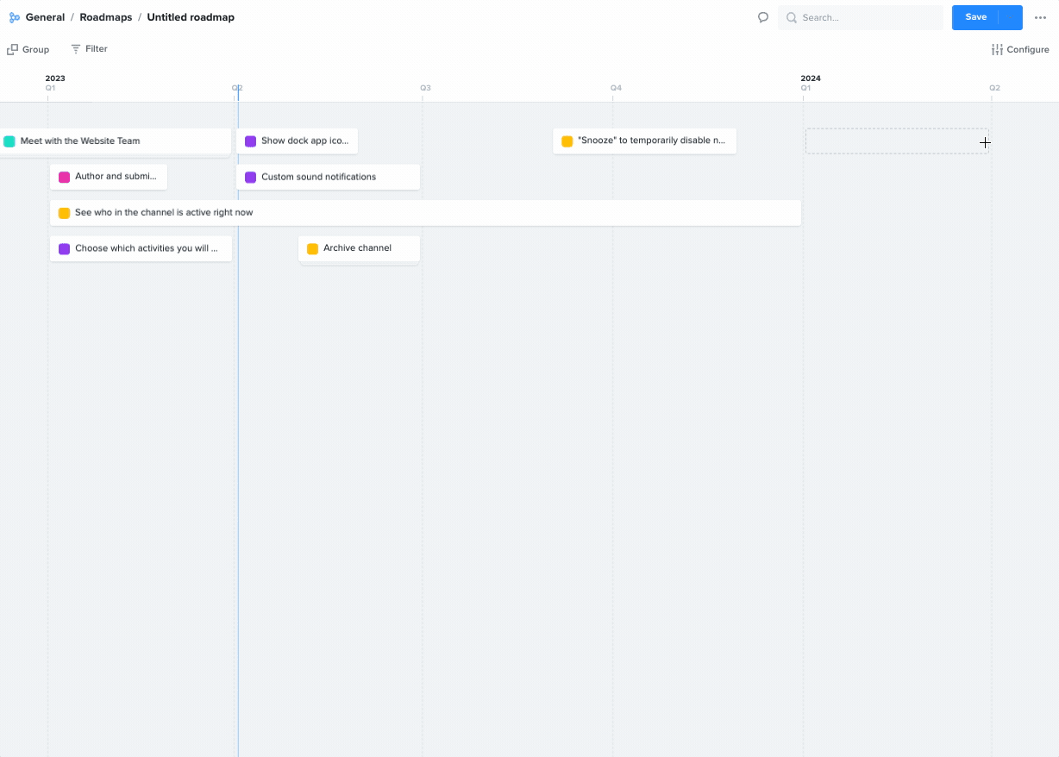This screenshot has height=757, width=1059.
Task: Open the Group options
Action: click(28, 49)
